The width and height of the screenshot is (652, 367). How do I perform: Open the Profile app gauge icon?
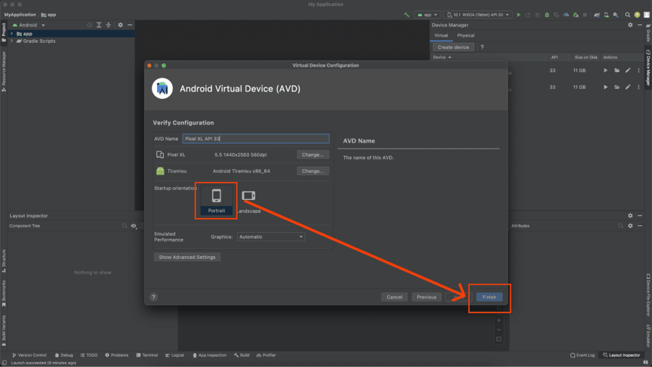click(566, 15)
